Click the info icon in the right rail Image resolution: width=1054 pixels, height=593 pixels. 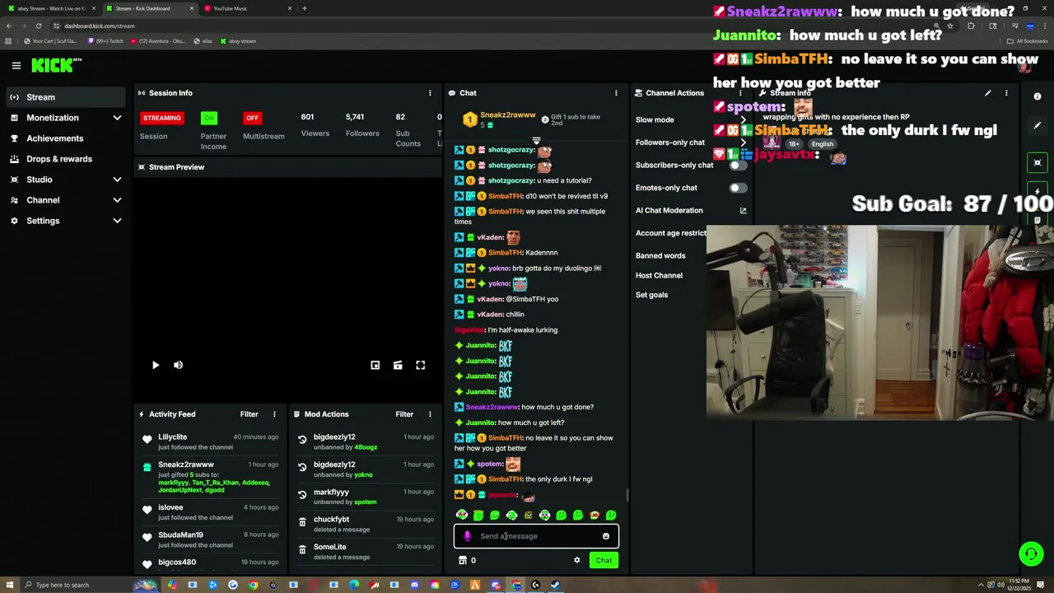click(1038, 96)
